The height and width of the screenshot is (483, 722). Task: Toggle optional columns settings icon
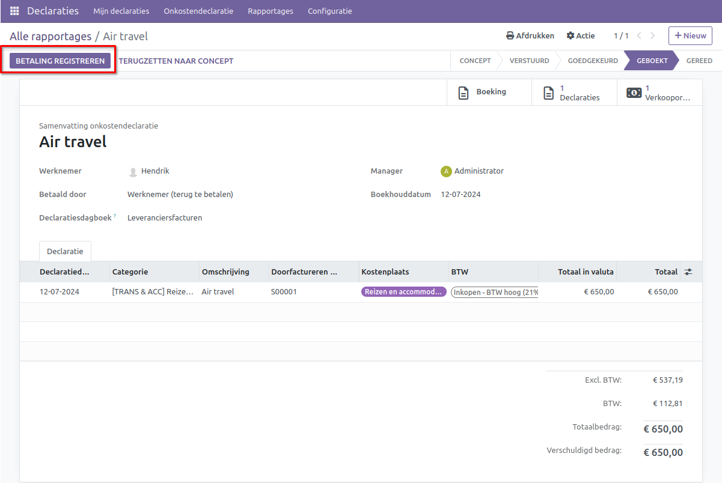tap(688, 272)
